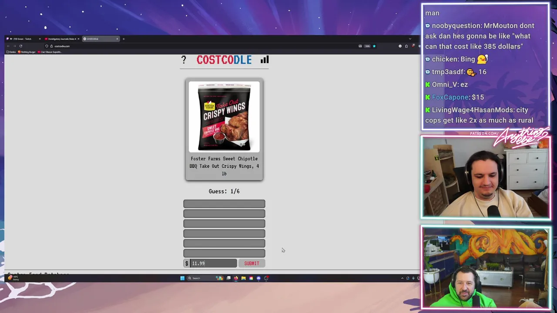Open the Nothing Burger bookmark

[x=27, y=52]
